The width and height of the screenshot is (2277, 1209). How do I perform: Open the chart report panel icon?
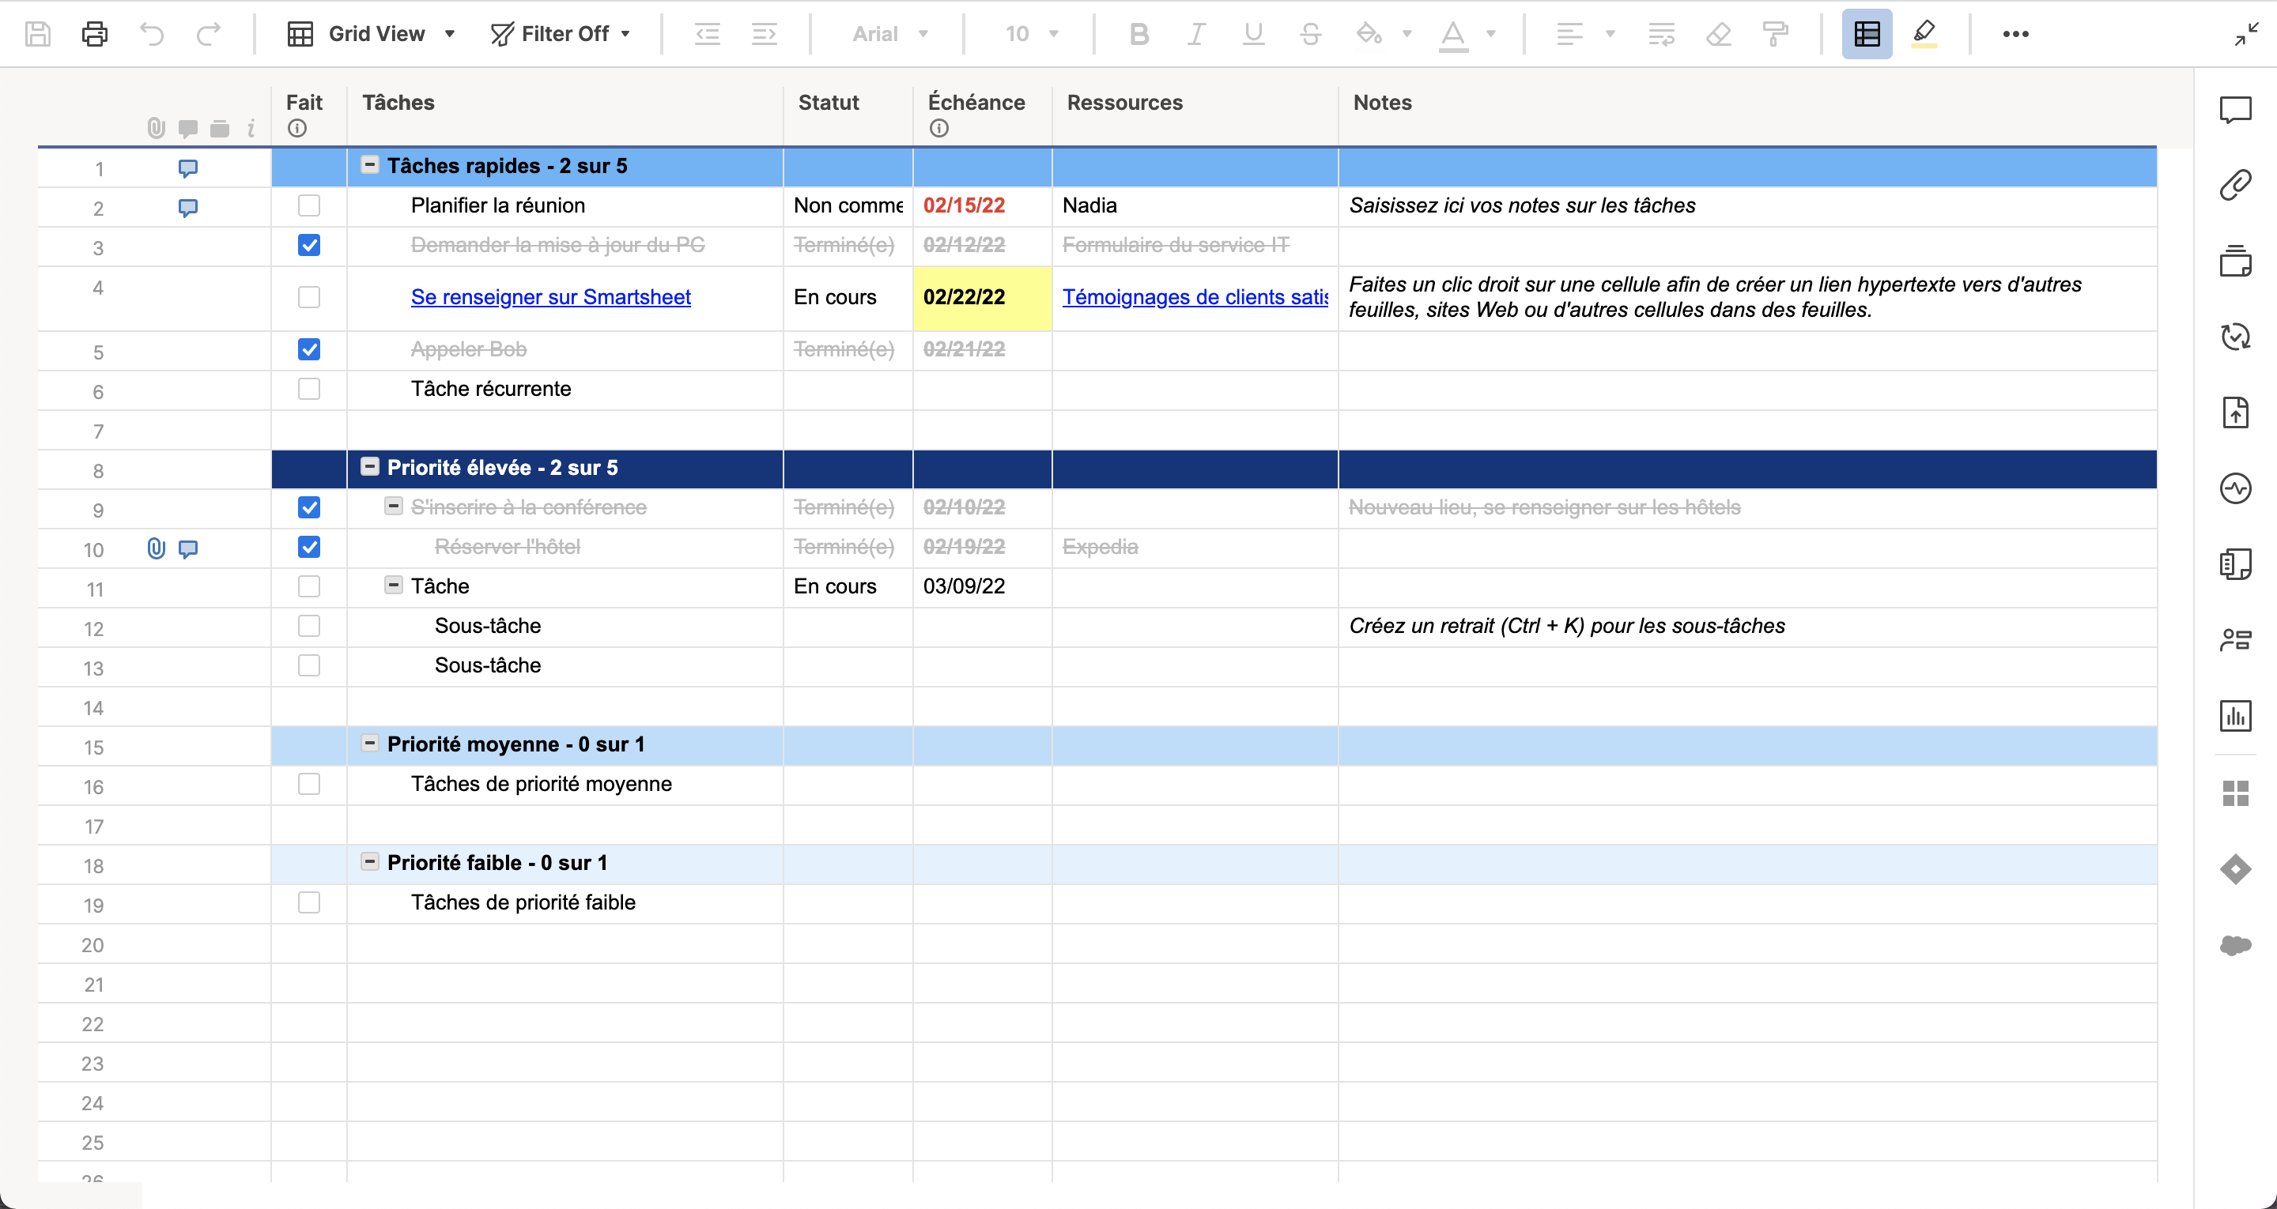2235,716
